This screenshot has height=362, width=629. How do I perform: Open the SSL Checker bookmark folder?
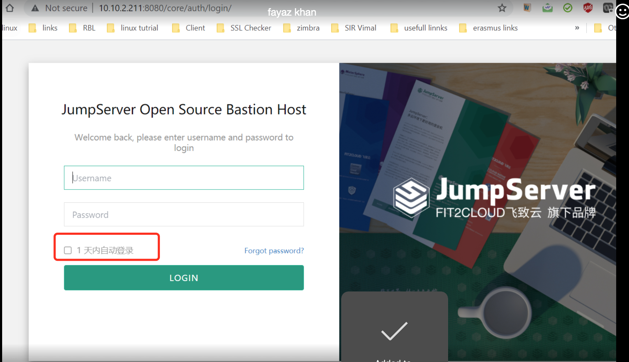pyautogui.click(x=244, y=28)
